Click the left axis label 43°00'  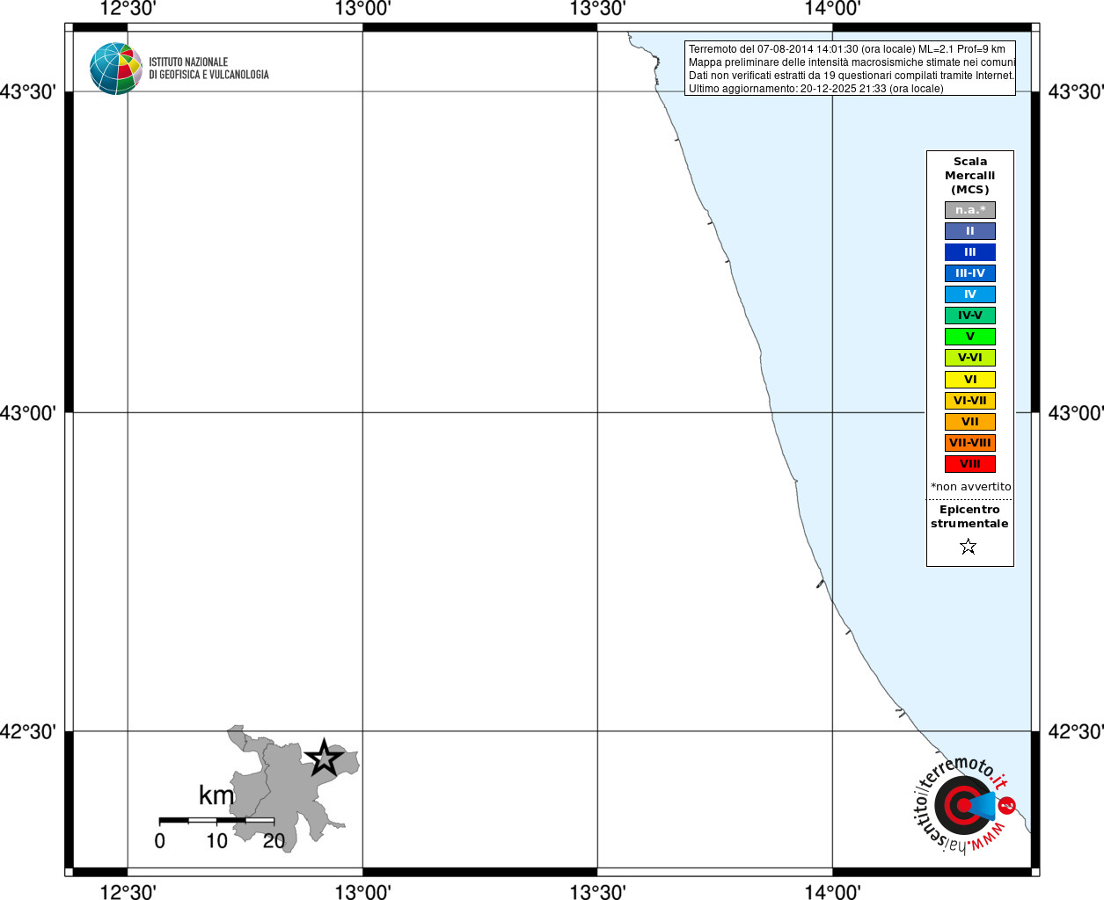pos(27,412)
